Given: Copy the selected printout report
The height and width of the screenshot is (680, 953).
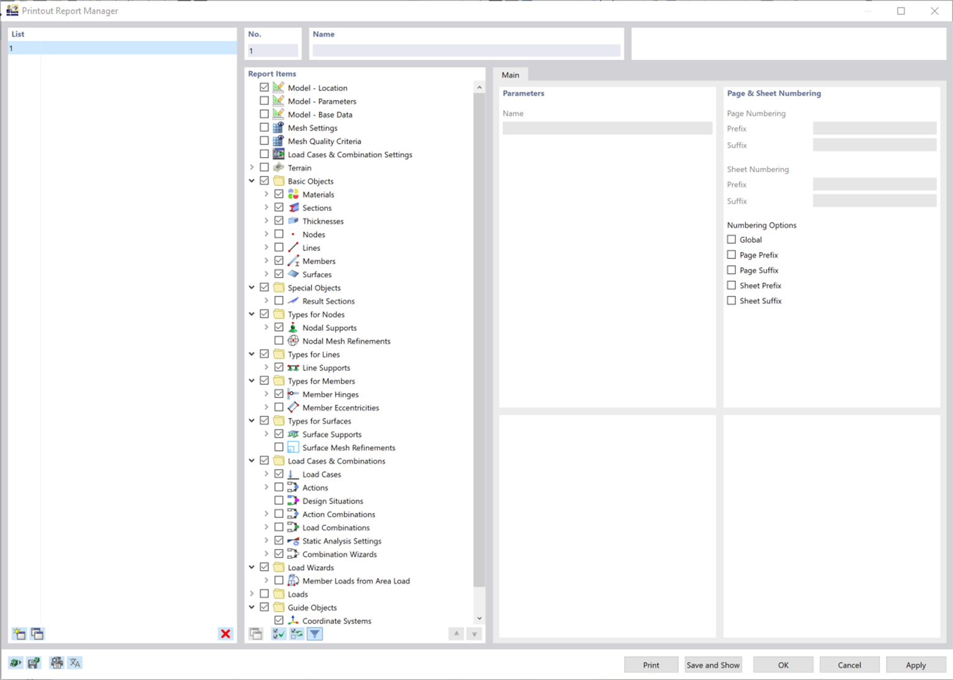Looking at the screenshot, I should pyautogui.click(x=37, y=633).
